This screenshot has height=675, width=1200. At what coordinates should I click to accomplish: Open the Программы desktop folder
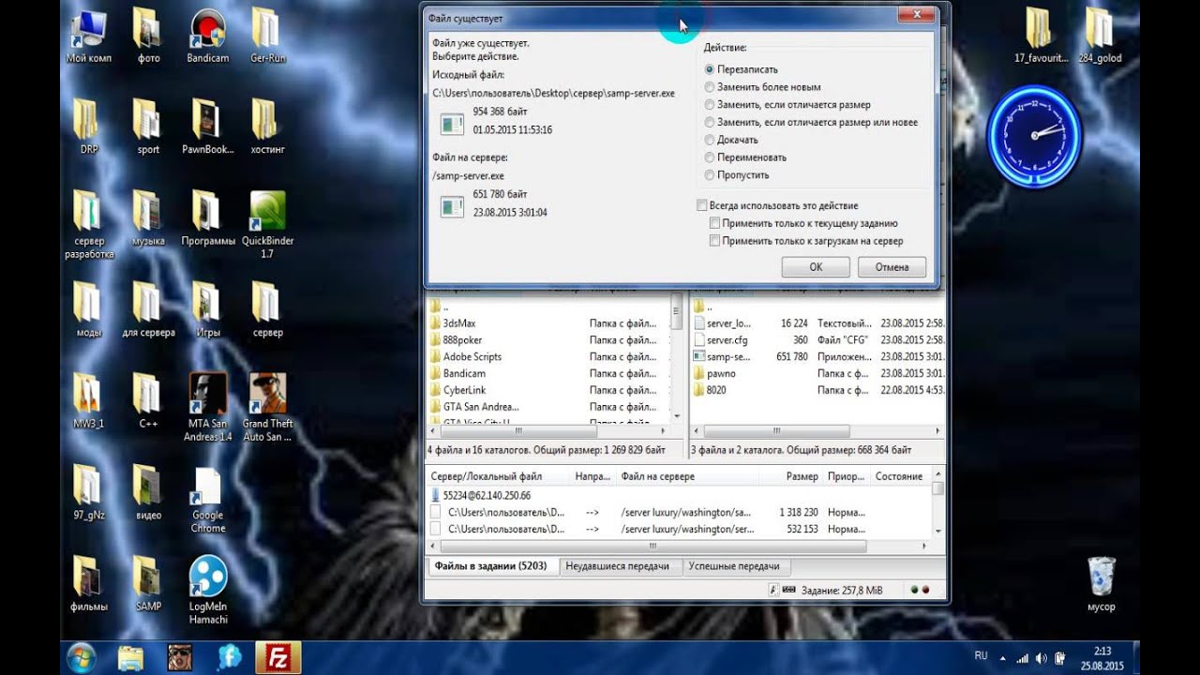coord(208,219)
